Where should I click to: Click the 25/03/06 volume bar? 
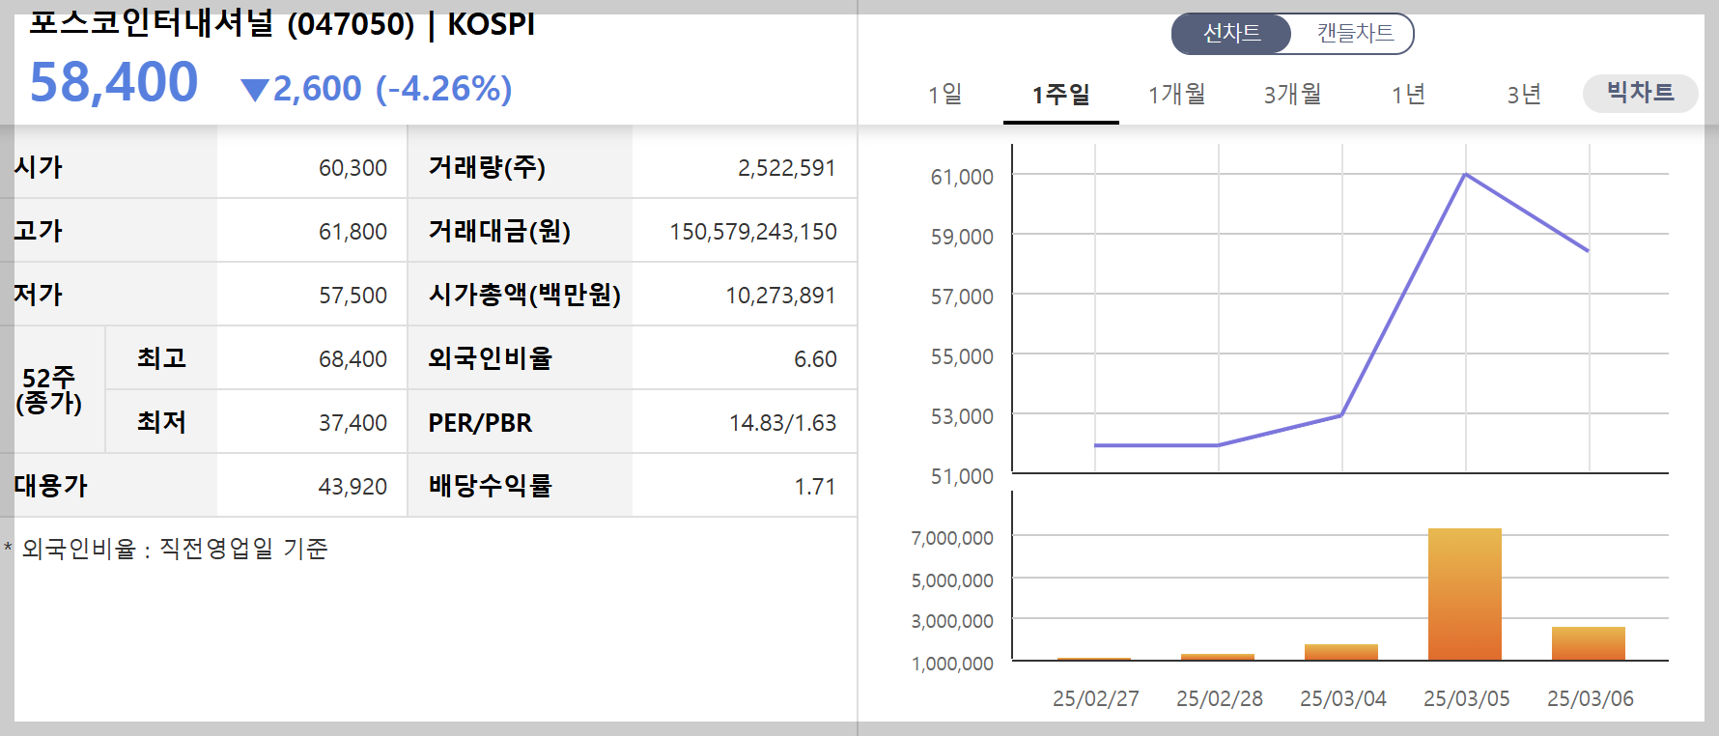point(1589,643)
